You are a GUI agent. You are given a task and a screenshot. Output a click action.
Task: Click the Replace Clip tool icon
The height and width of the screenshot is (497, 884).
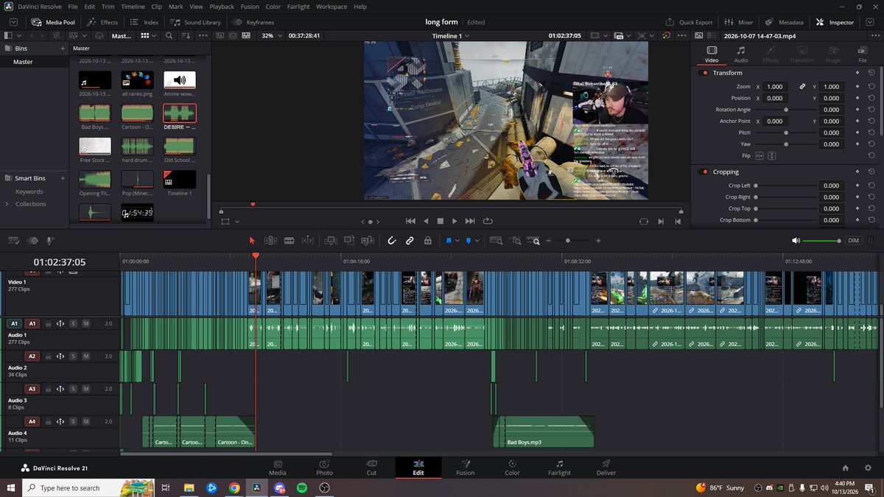coord(367,240)
